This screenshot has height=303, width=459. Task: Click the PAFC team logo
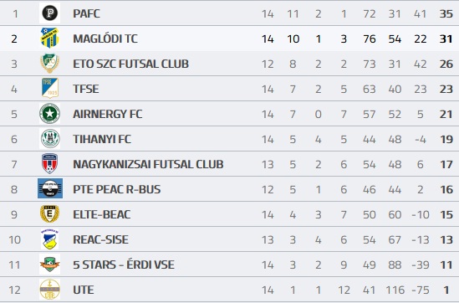[50, 13]
